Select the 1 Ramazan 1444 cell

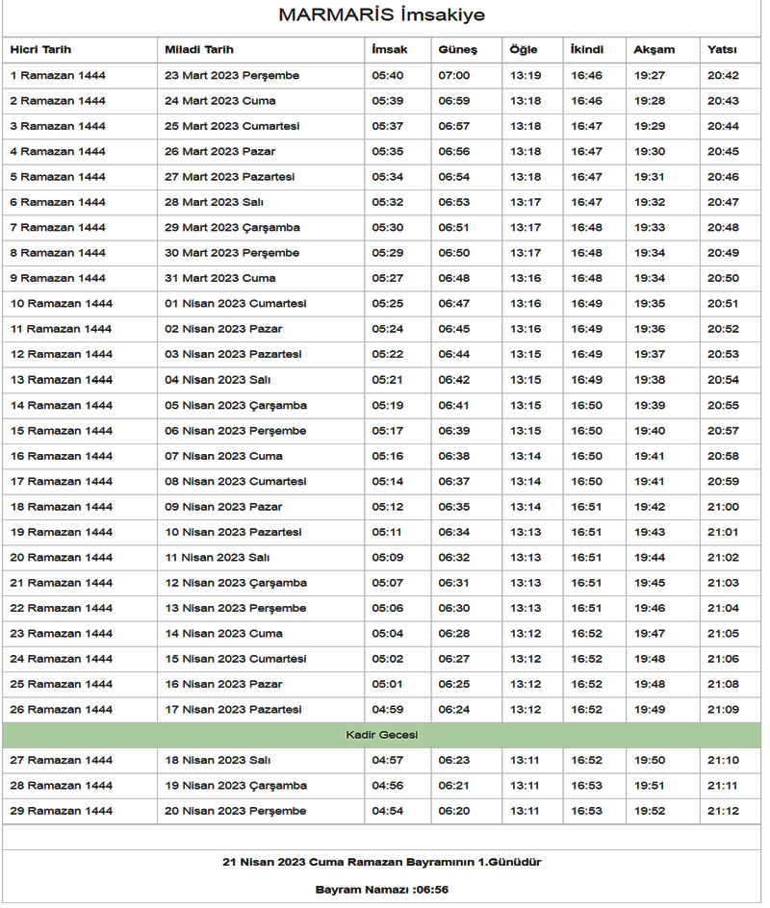(58, 75)
